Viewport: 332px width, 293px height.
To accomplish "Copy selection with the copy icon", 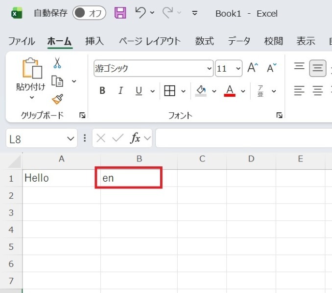I will click(x=57, y=81).
